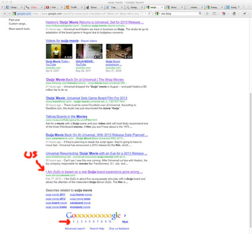The height and width of the screenshot is (234, 252).
Task: Open 'Ouija Board possession' title link
Action: tap(114, 63)
